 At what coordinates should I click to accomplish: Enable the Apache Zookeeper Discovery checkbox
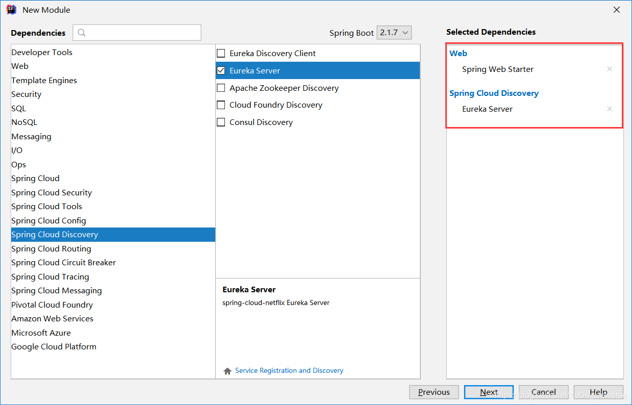[221, 88]
